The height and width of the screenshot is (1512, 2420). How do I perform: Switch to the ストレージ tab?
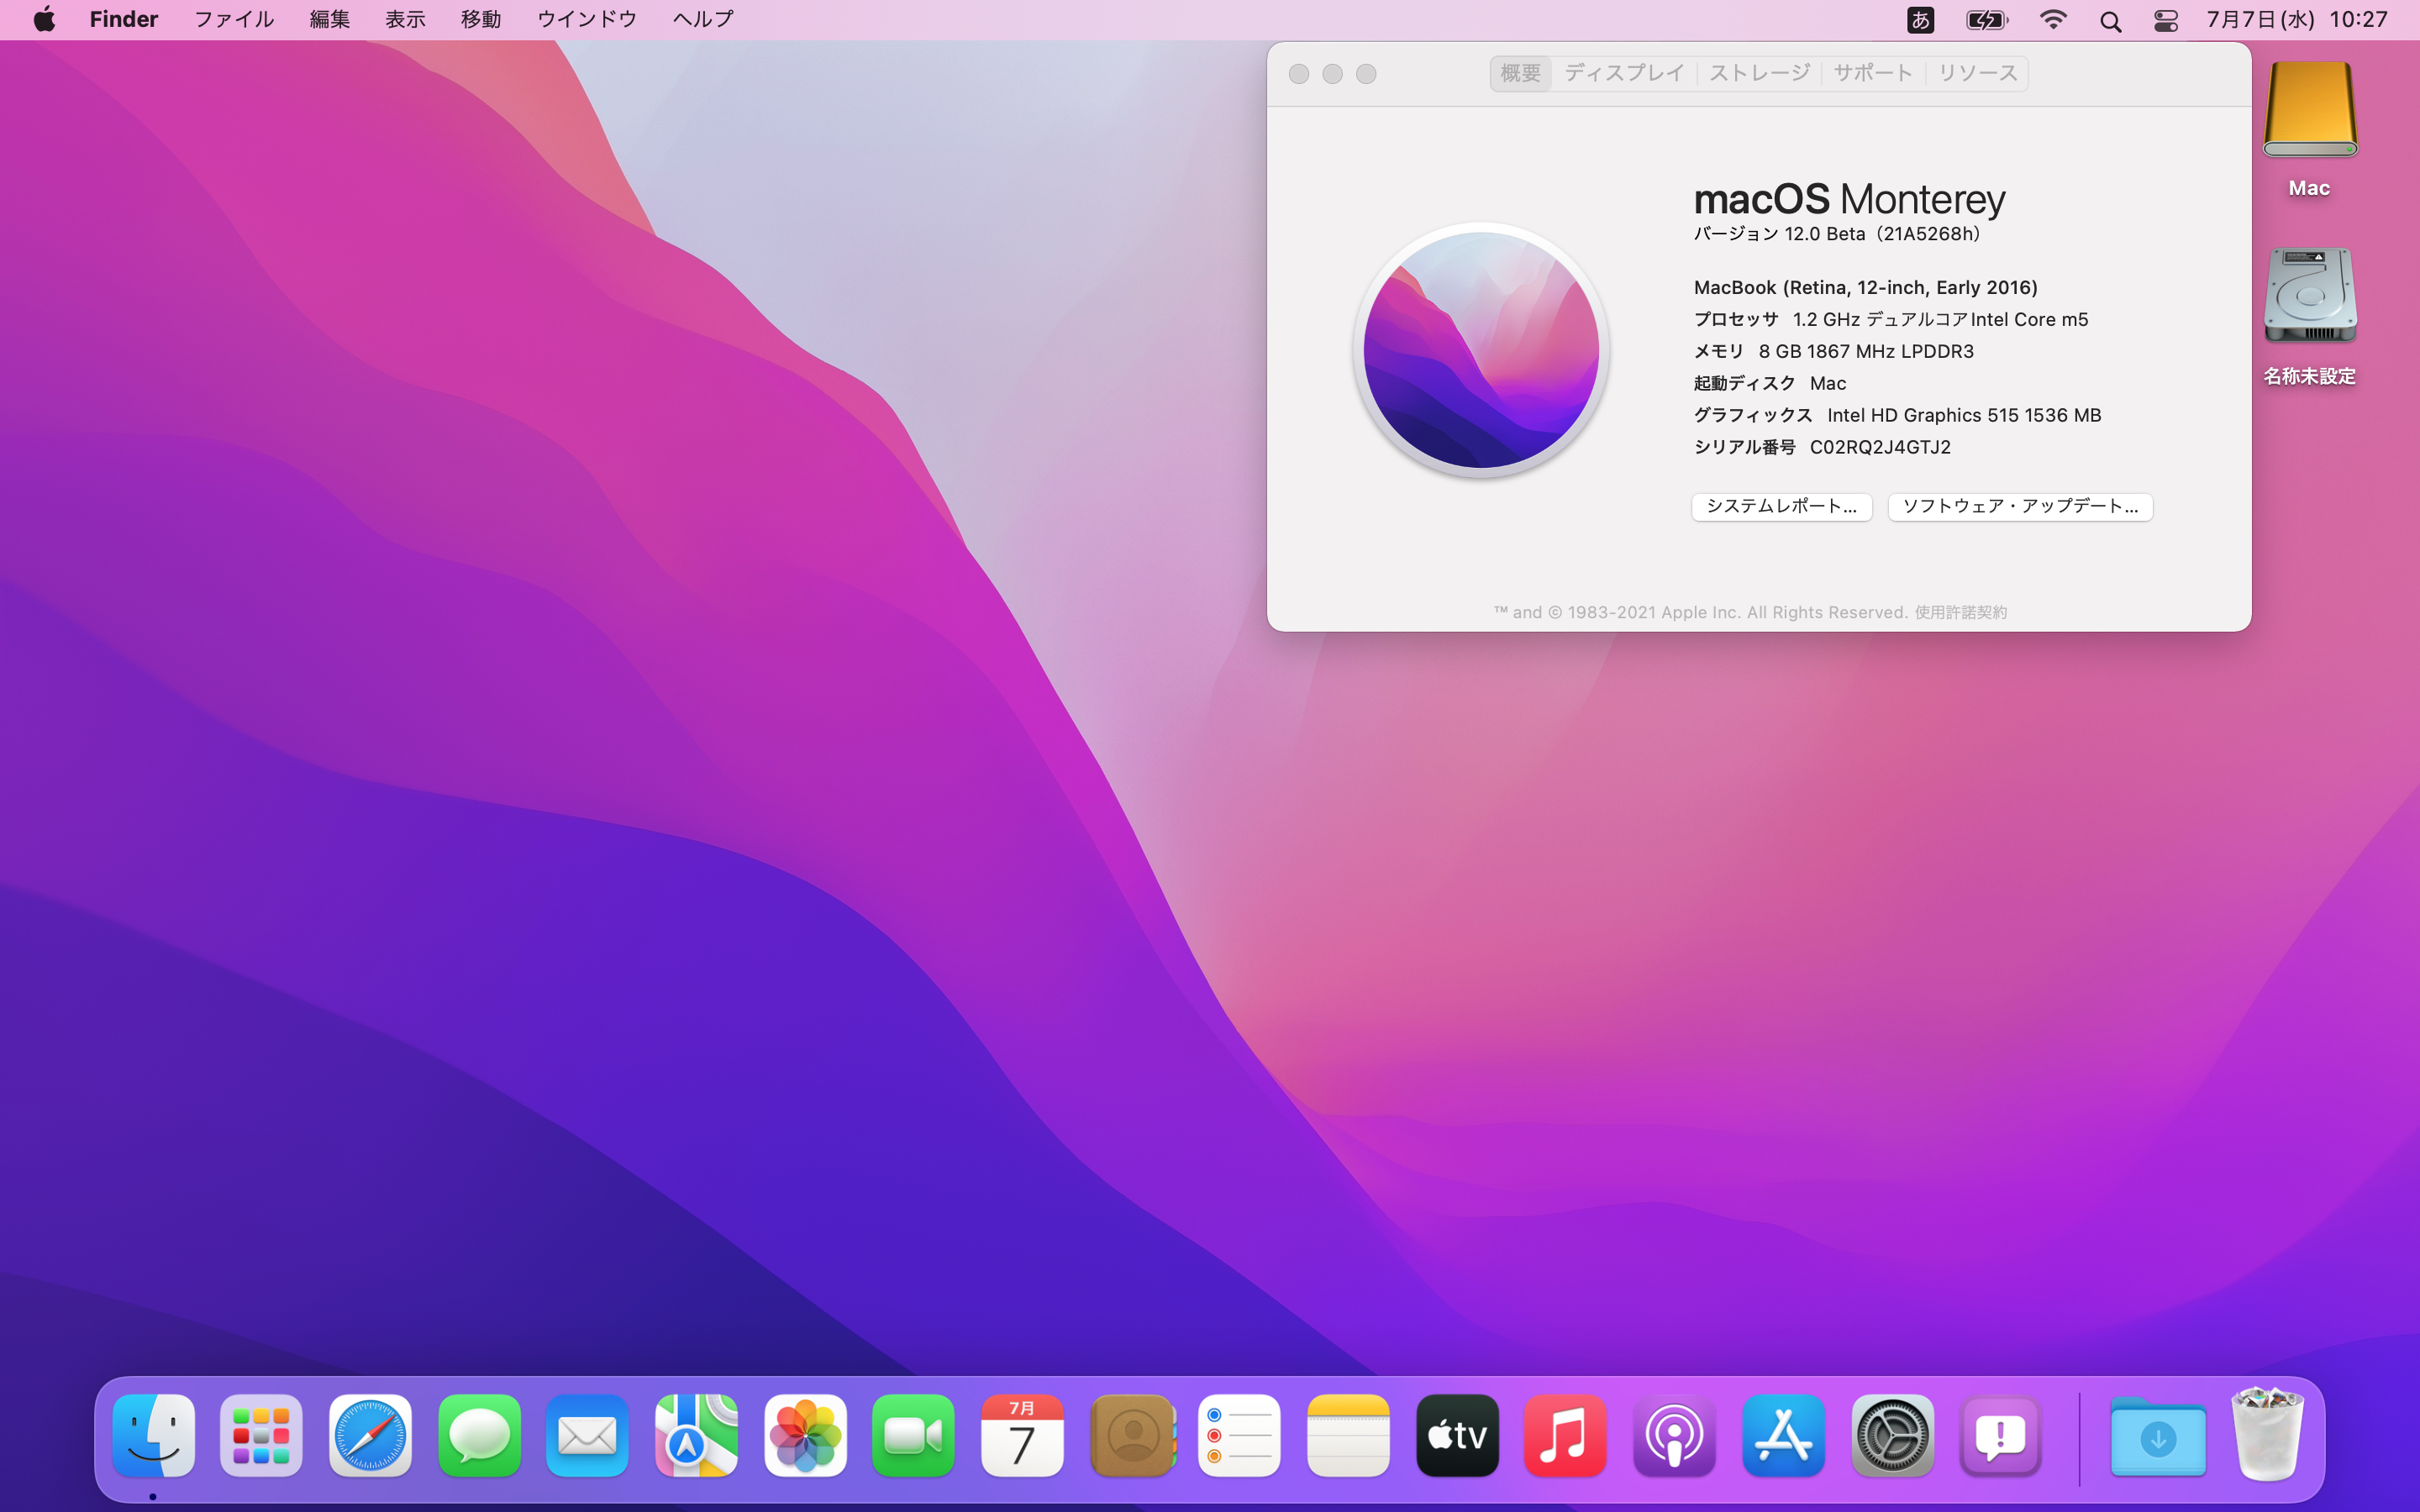pyautogui.click(x=1759, y=73)
